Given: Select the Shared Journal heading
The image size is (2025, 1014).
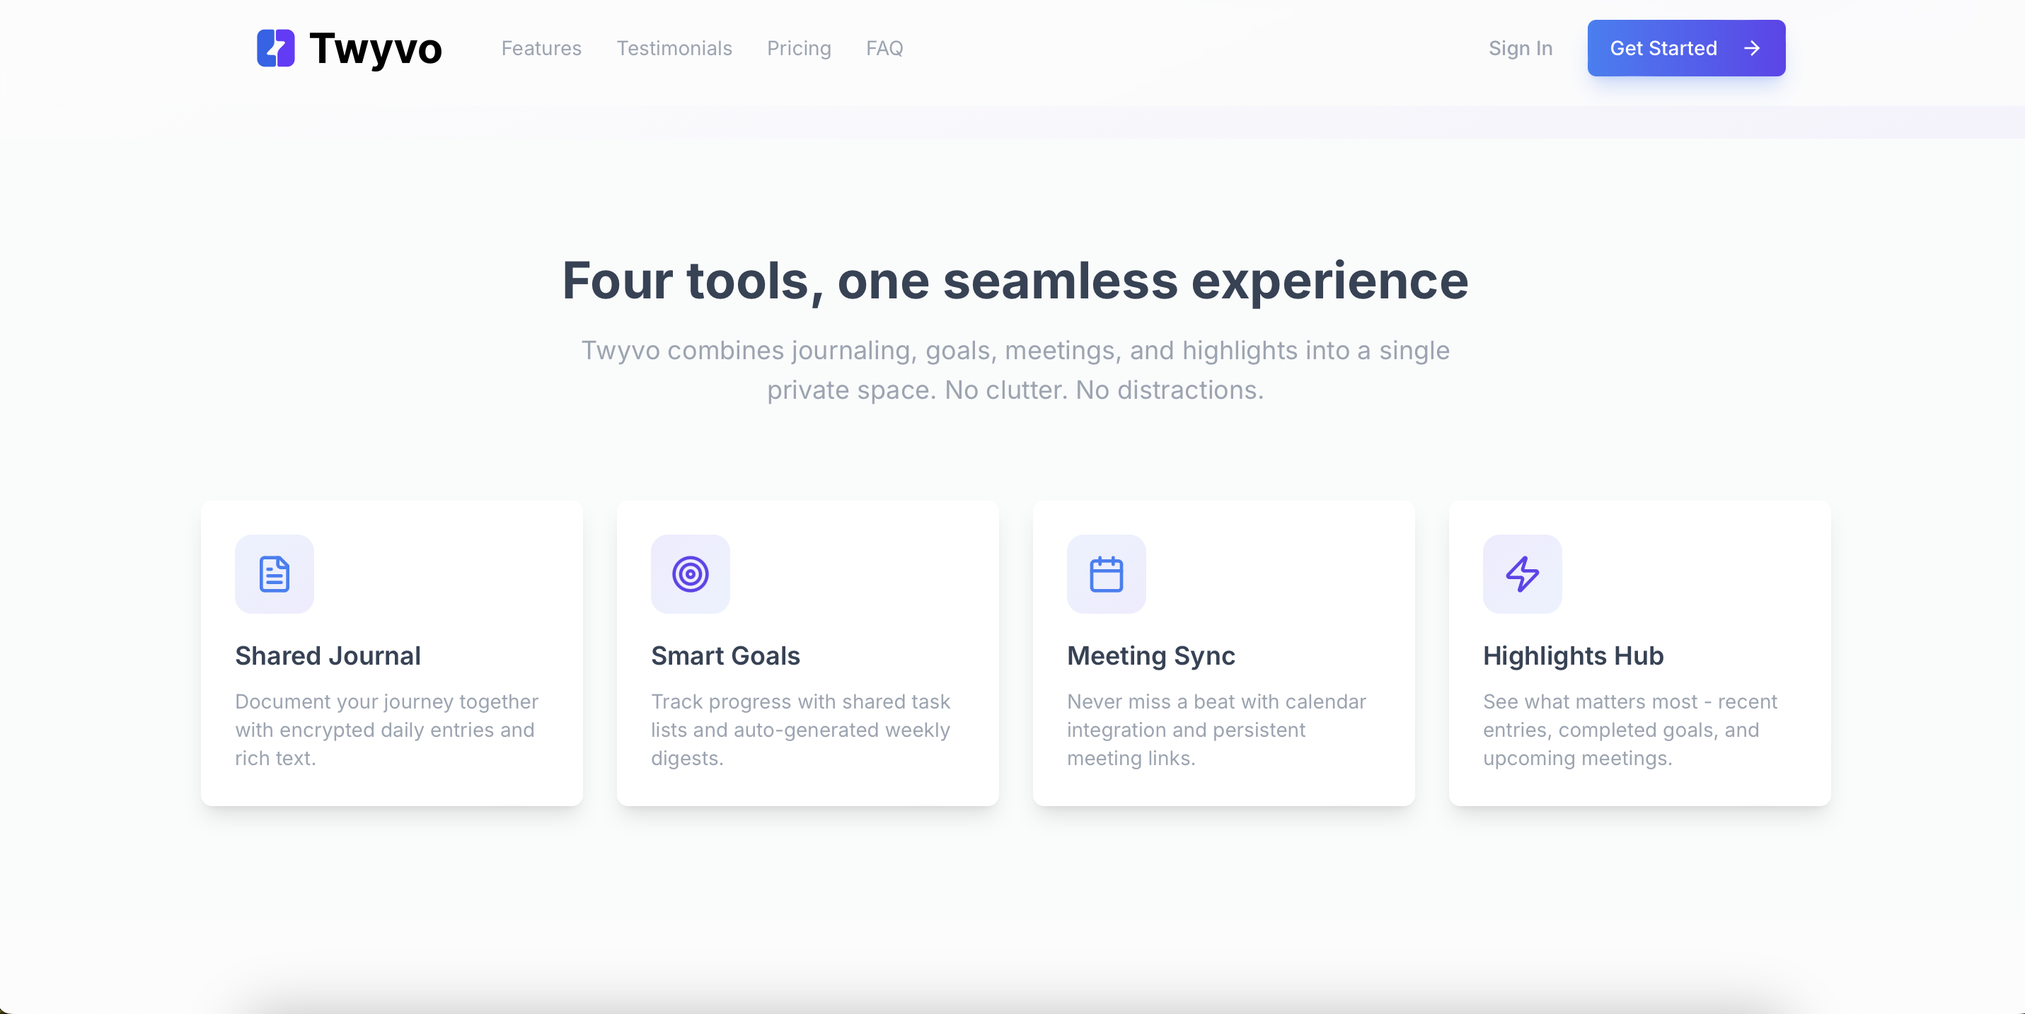Looking at the screenshot, I should coord(328,655).
